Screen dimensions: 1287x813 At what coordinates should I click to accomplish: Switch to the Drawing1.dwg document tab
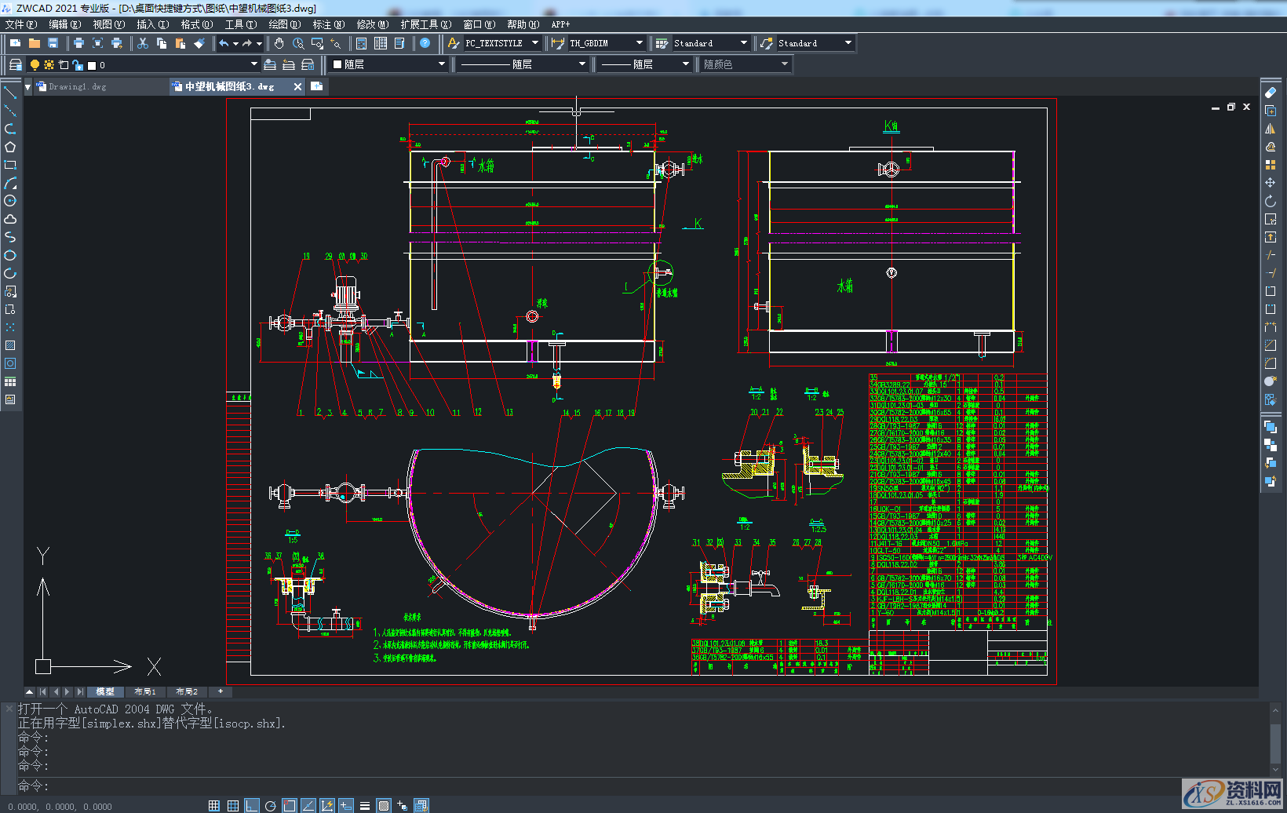tap(77, 86)
